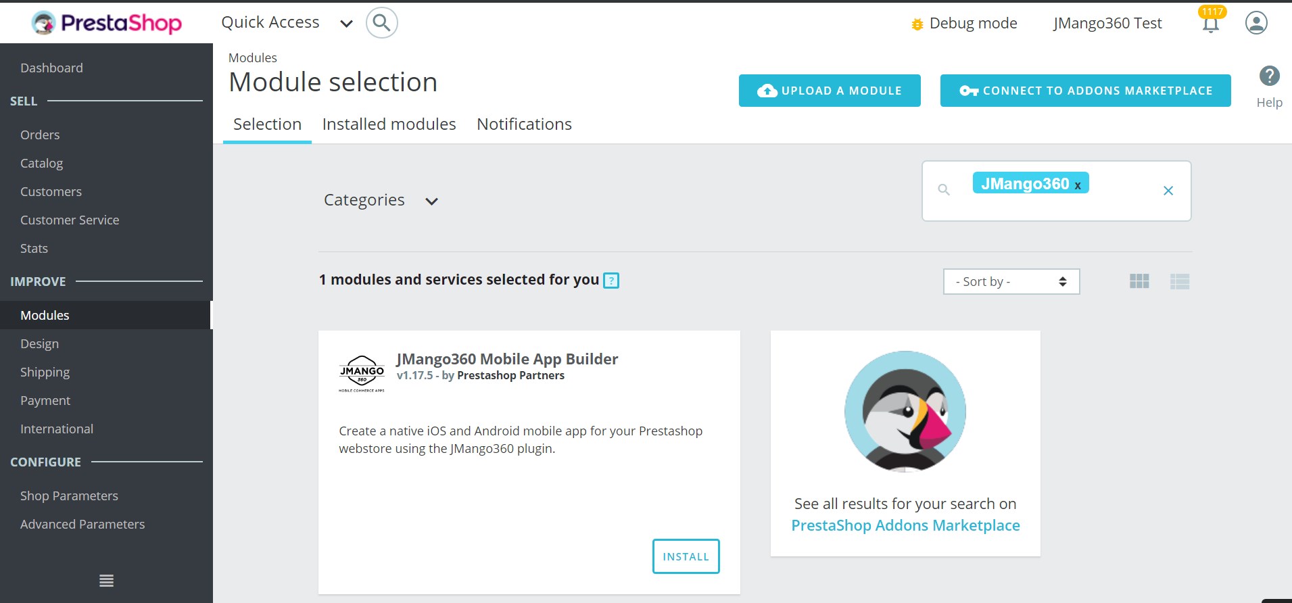Open Design menu item
Screen dimensions: 1292x603
coord(39,343)
